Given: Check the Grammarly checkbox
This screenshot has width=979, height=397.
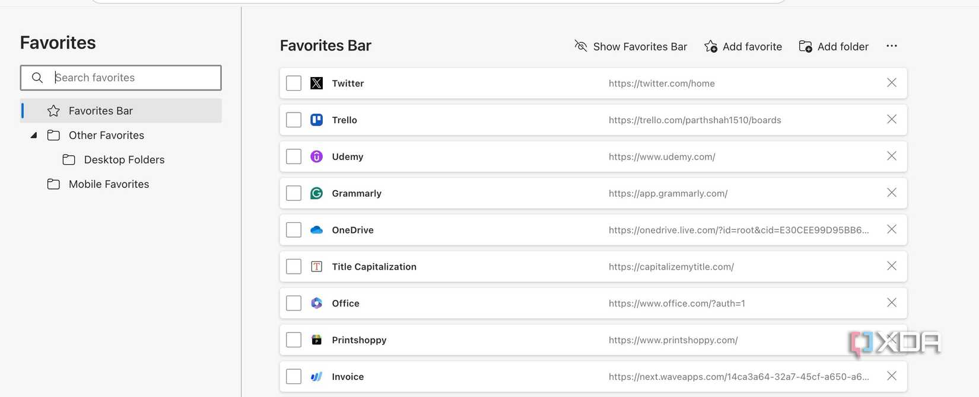Looking at the screenshot, I should 294,193.
